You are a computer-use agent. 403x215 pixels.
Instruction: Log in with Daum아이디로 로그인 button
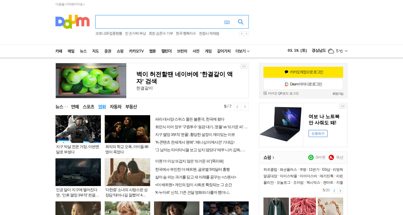coord(303,84)
